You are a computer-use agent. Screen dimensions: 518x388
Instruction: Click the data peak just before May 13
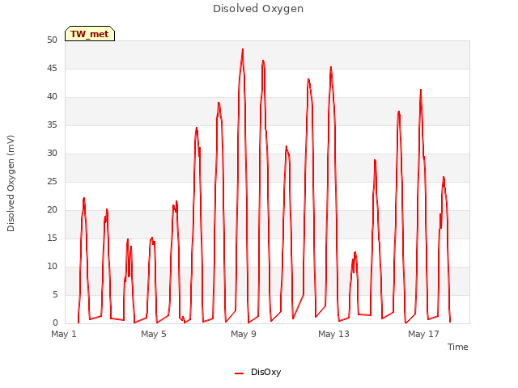(x=331, y=67)
